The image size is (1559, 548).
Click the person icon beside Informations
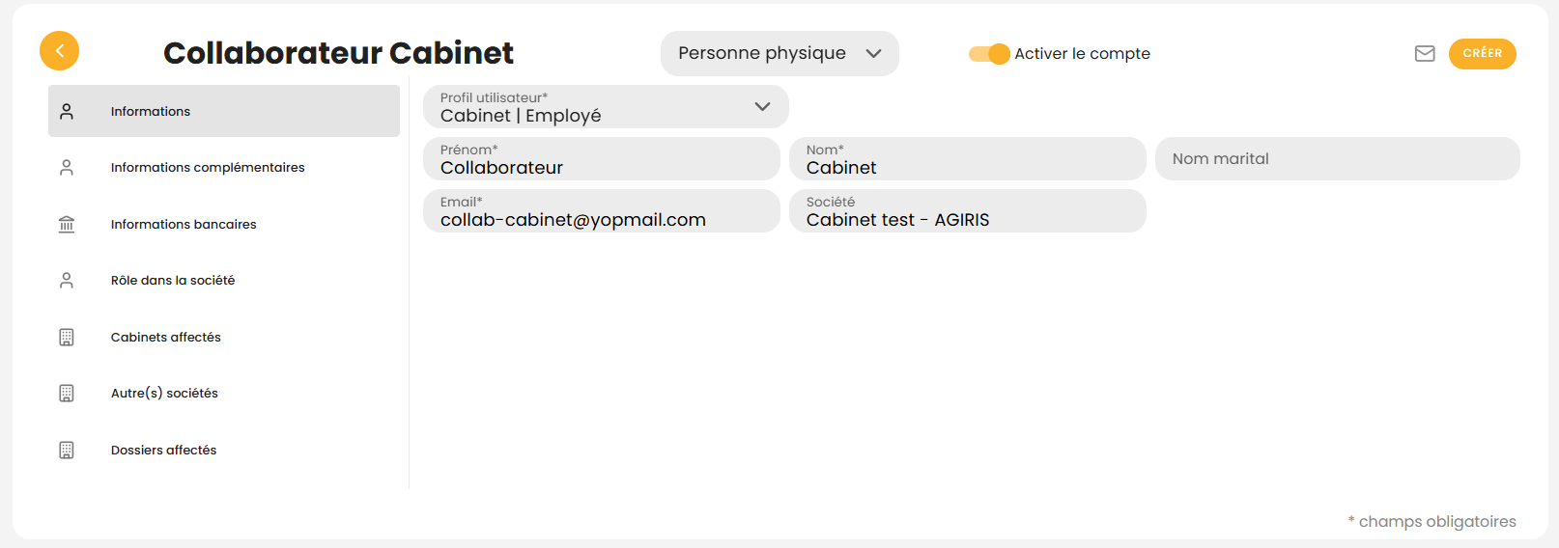(67, 112)
